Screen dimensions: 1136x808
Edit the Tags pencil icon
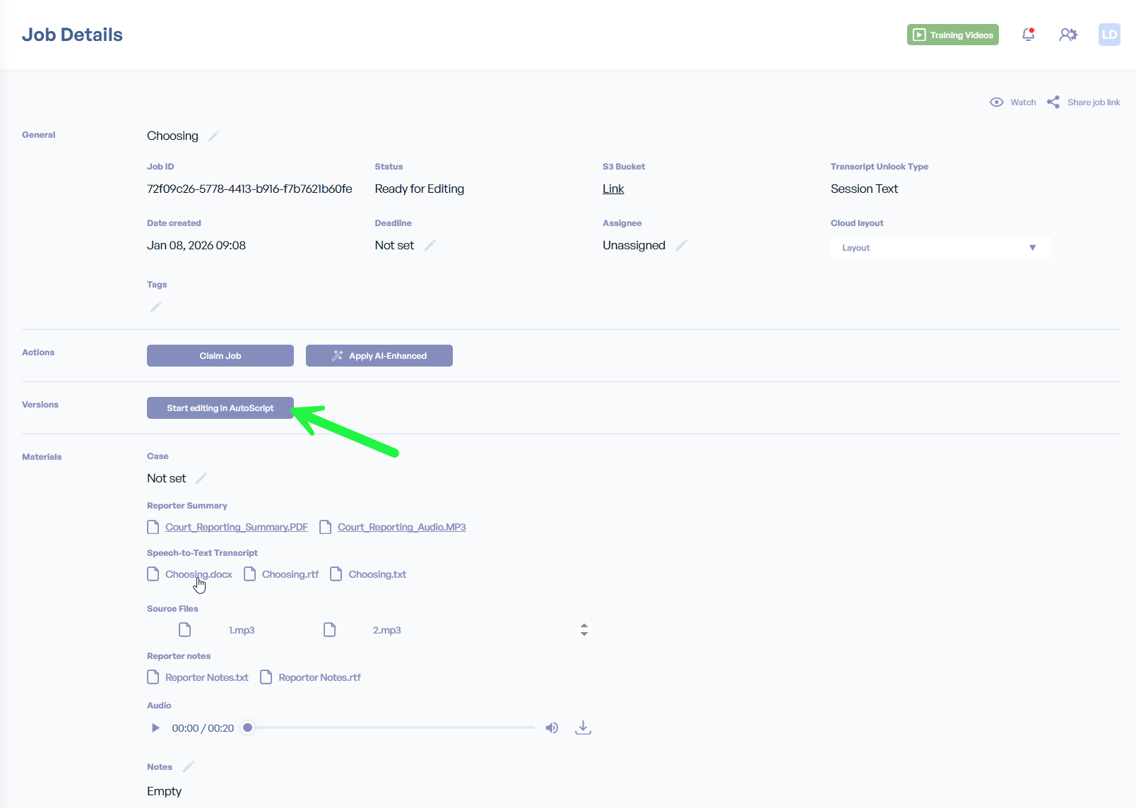point(155,307)
